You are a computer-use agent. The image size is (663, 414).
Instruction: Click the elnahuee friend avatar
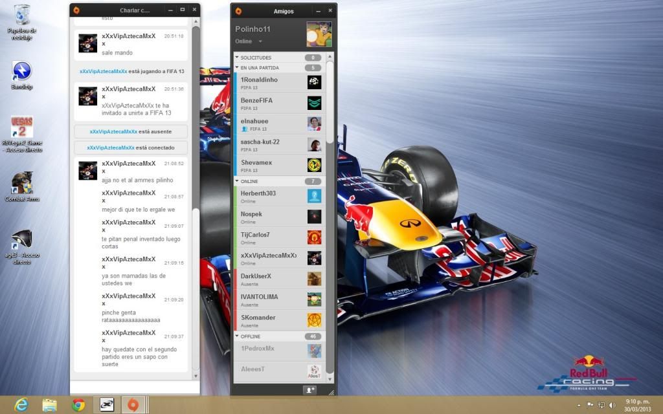tap(314, 124)
